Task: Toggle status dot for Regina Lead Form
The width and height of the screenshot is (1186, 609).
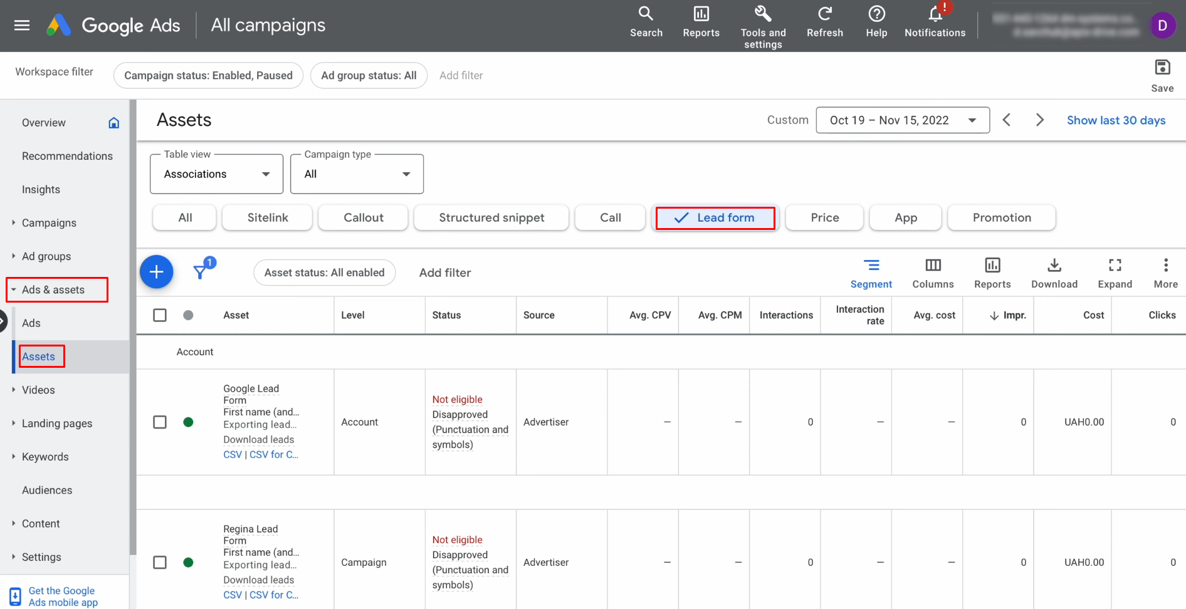Action: click(188, 563)
